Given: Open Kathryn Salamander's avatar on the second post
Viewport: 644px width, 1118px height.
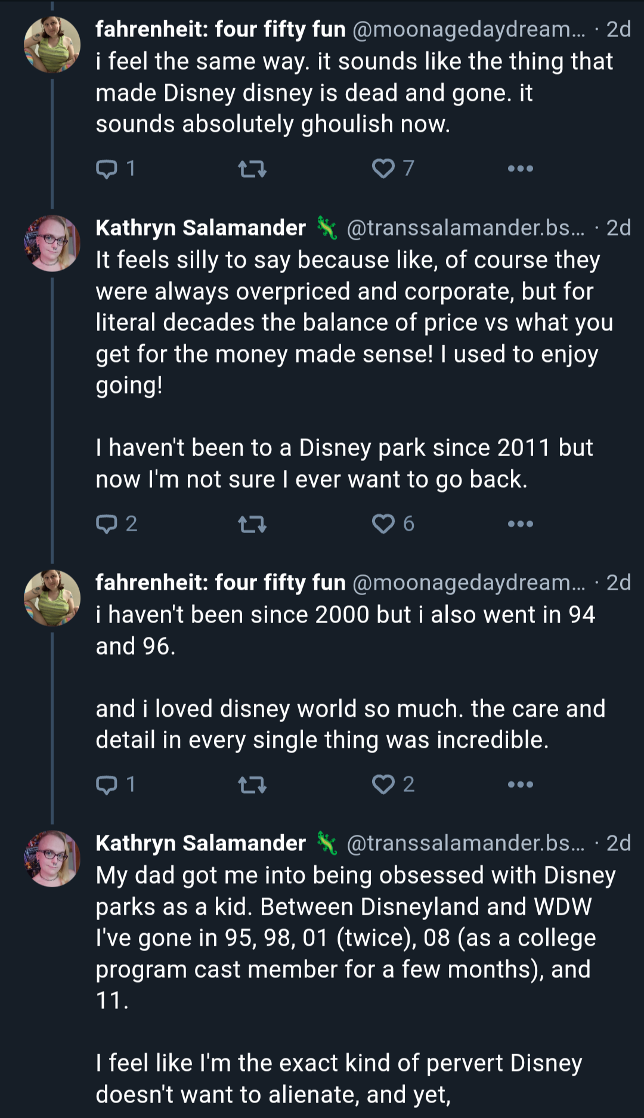Looking at the screenshot, I should (x=52, y=243).
